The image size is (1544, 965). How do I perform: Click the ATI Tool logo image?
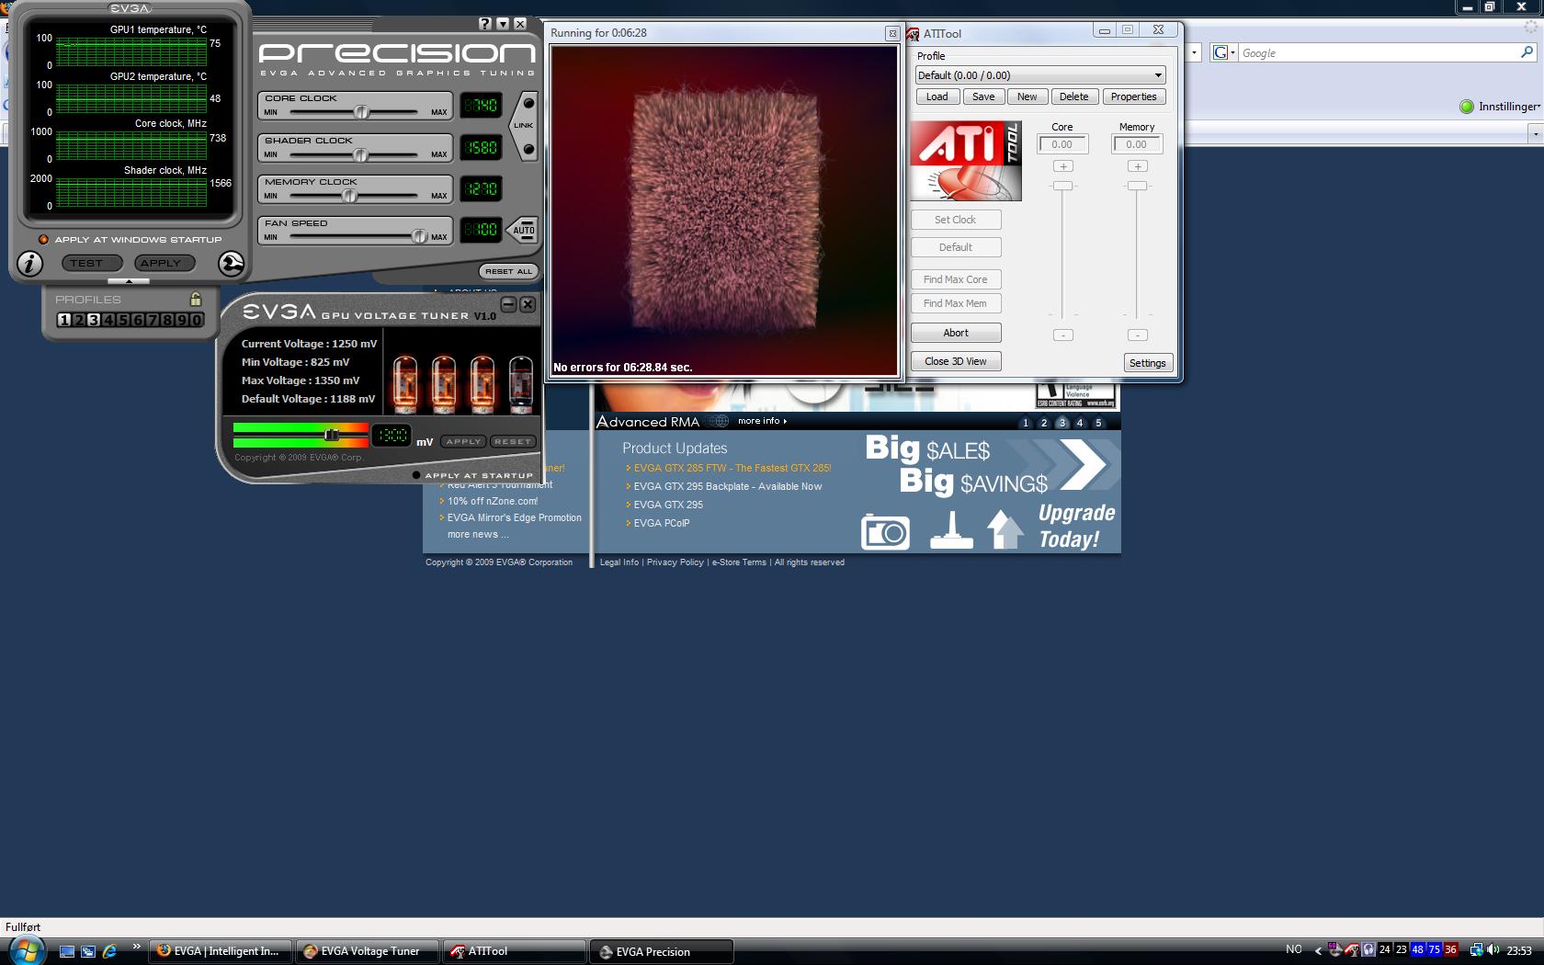coord(966,161)
